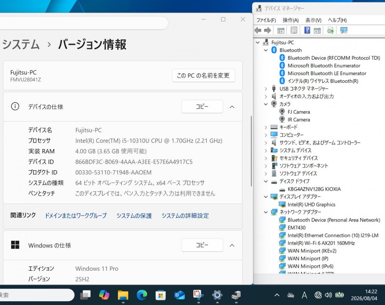Open the 操作(A) menu
Screen dimensions: 385x305
[290, 20]
